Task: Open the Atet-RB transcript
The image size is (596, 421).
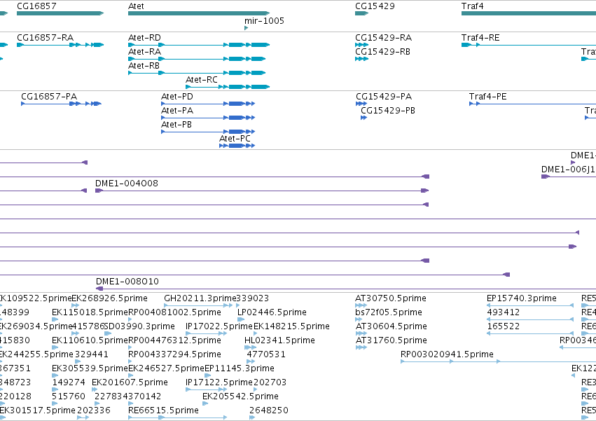Action: (197, 73)
